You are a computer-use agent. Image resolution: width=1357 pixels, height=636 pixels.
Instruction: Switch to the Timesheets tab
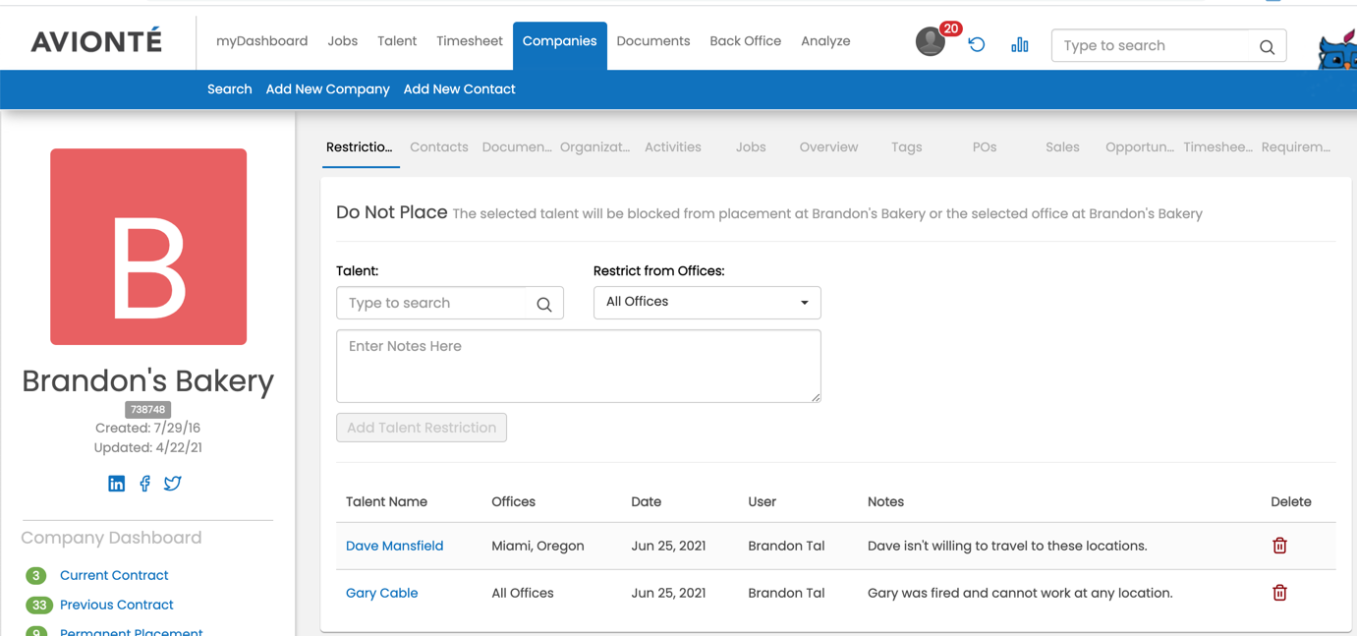tap(1218, 147)
